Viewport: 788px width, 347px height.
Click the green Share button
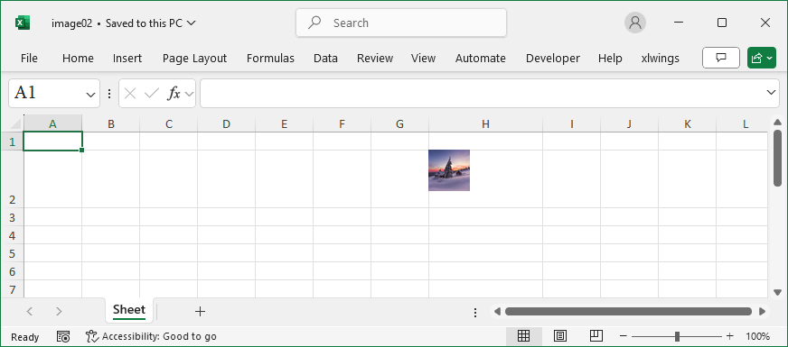(x=762, y=59)
